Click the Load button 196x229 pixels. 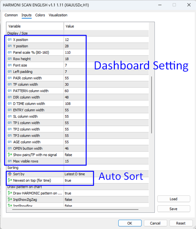click(174, 199)
